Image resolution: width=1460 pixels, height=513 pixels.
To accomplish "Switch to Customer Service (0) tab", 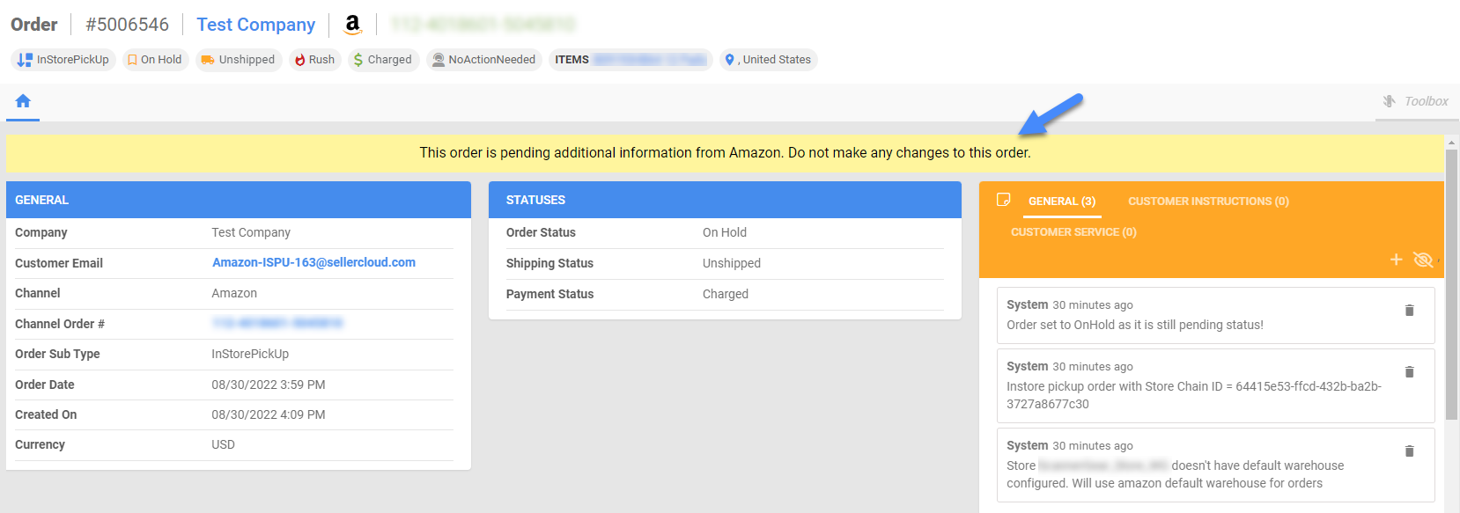I will tap(1073, 232).
